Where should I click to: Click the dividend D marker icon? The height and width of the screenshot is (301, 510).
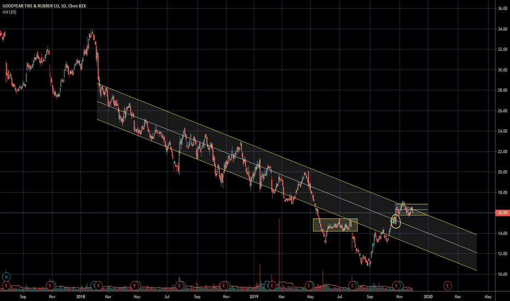(x=6, y=277)
